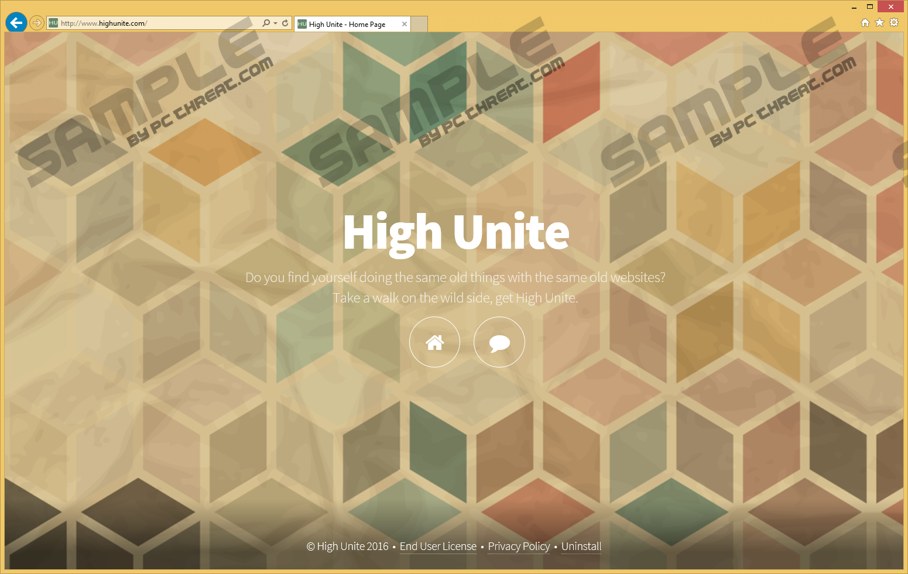Open a new blank tab
The image size is (908, 574).
pyautogui.click(x=419, y=24)
